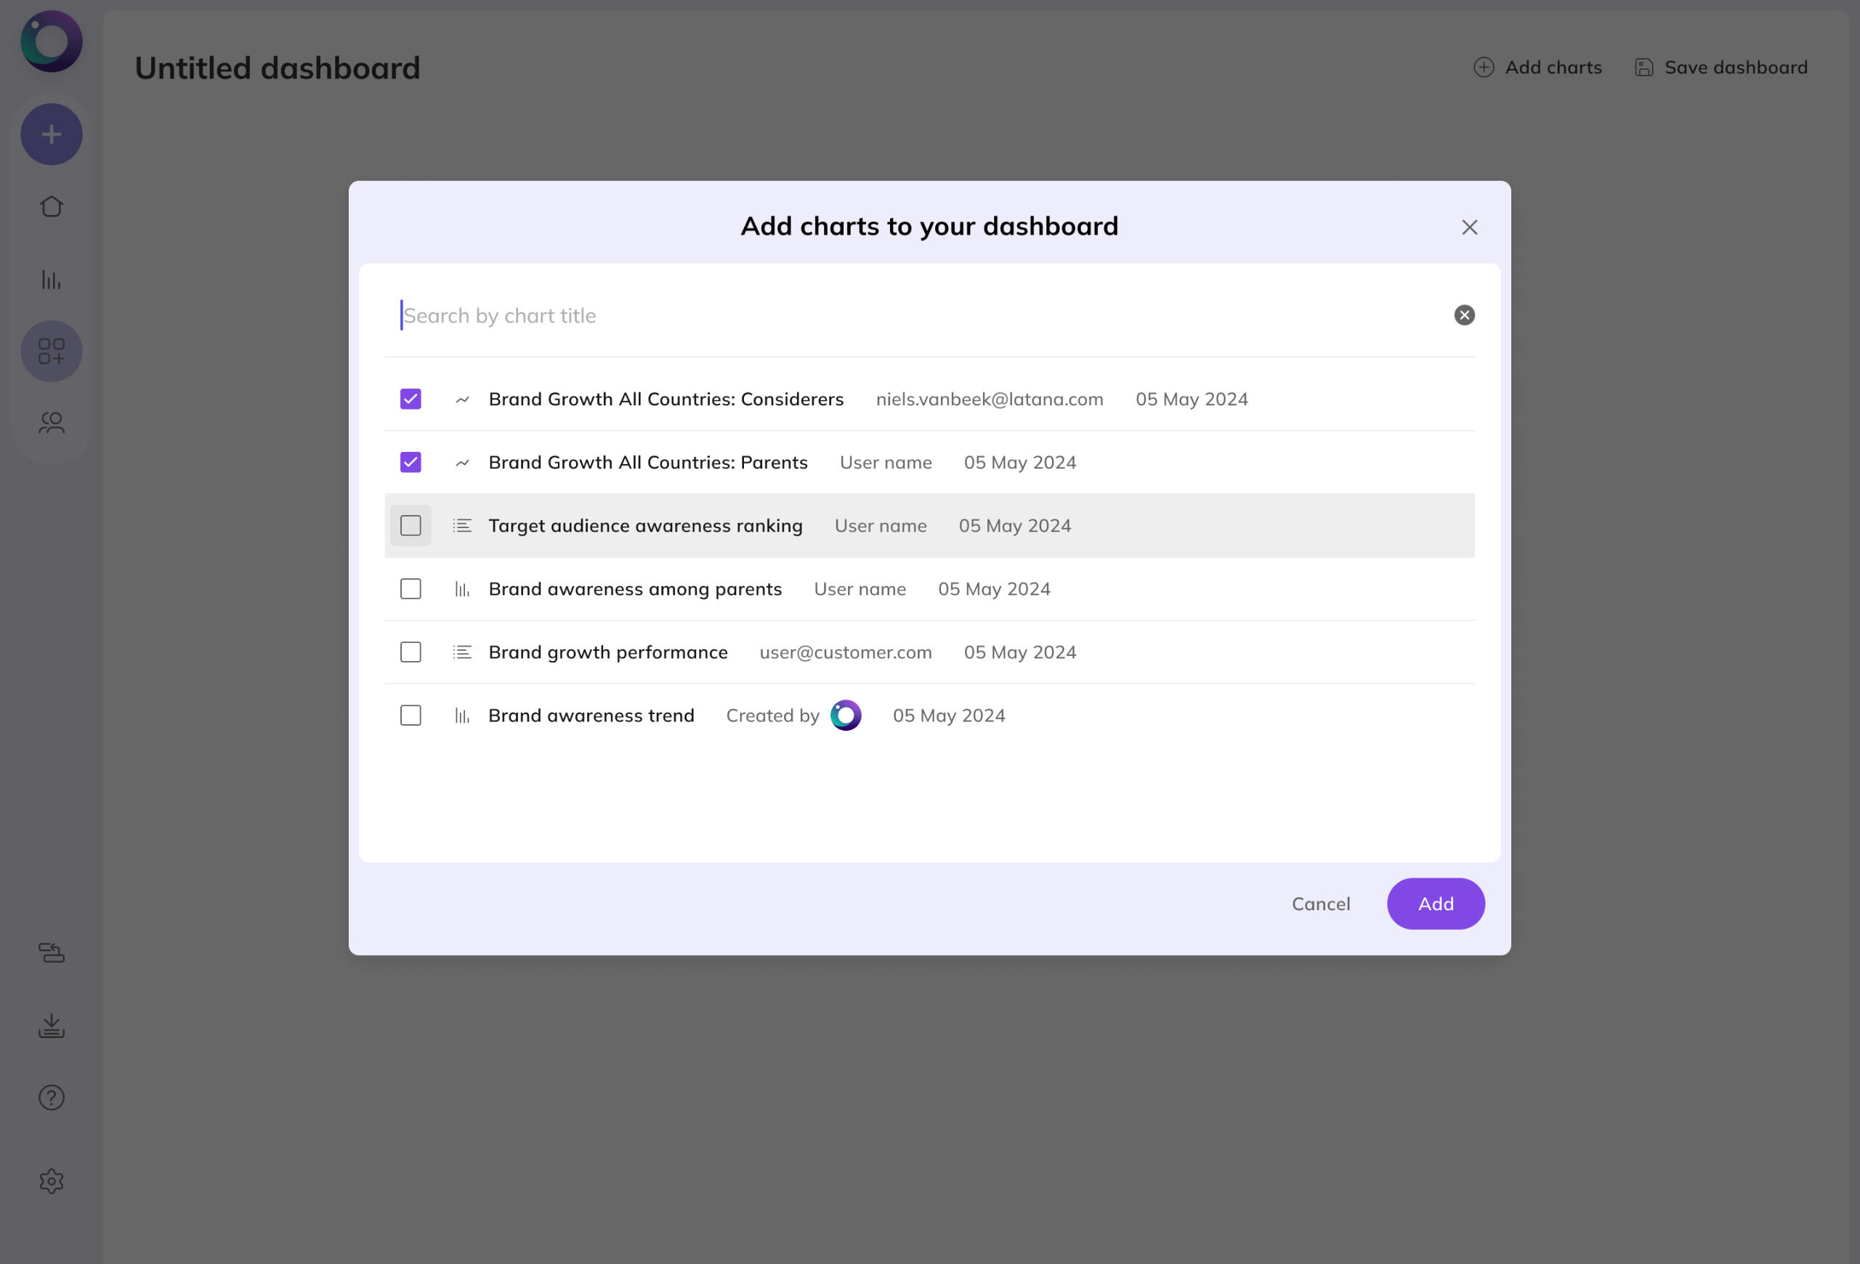Image resolution: width=1860 pixels, height=1264 pixels.
Task: Open the settings gear icon
Action: [51, 1180]
